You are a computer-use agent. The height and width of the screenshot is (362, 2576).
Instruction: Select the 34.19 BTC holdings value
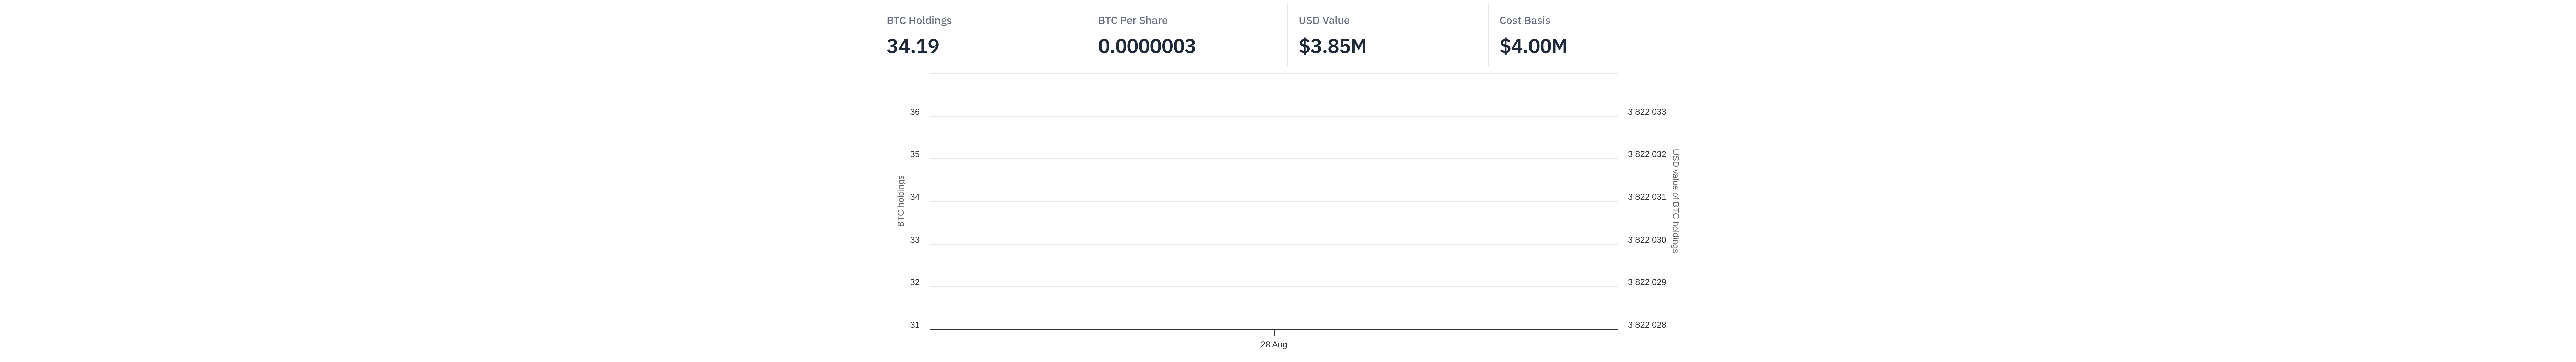point(912,46)
